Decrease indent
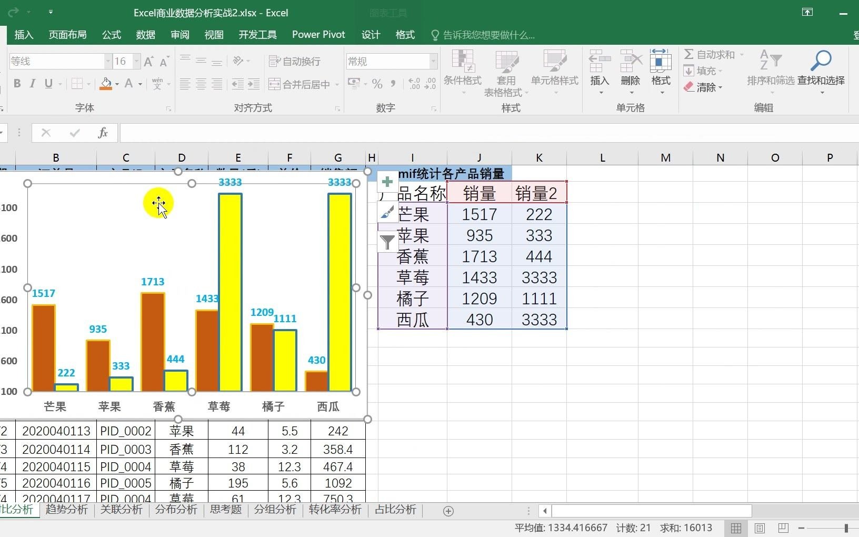859x537 pixels. click(238, 84)
